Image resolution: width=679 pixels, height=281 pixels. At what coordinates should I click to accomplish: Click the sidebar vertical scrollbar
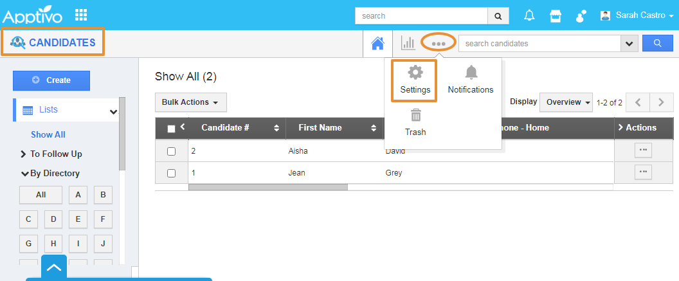pyautogui.click(x=122, y=134)
